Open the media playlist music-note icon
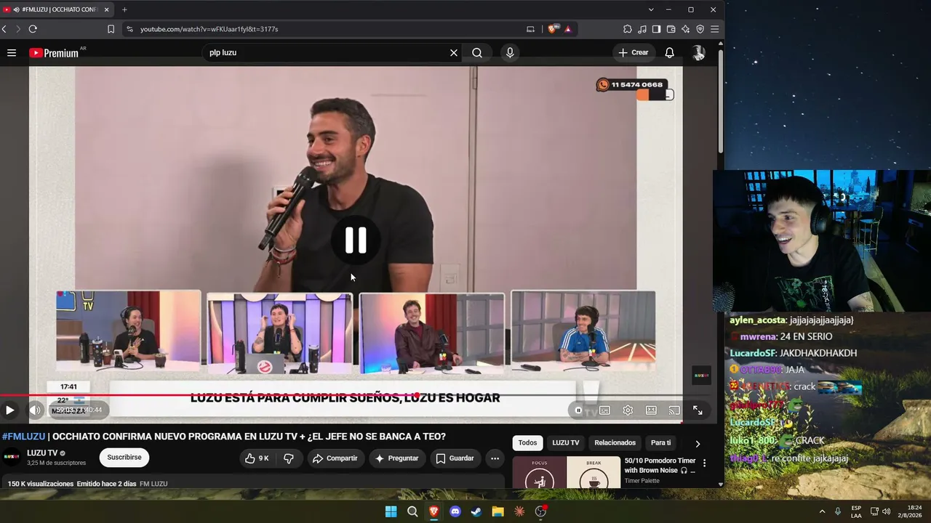The image size is (931, 523). click(642, 29)
